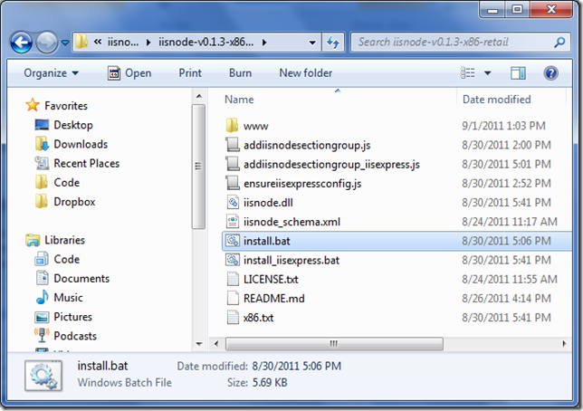
Task: Open the Code library under Libraries
Action: coord(67,259)
